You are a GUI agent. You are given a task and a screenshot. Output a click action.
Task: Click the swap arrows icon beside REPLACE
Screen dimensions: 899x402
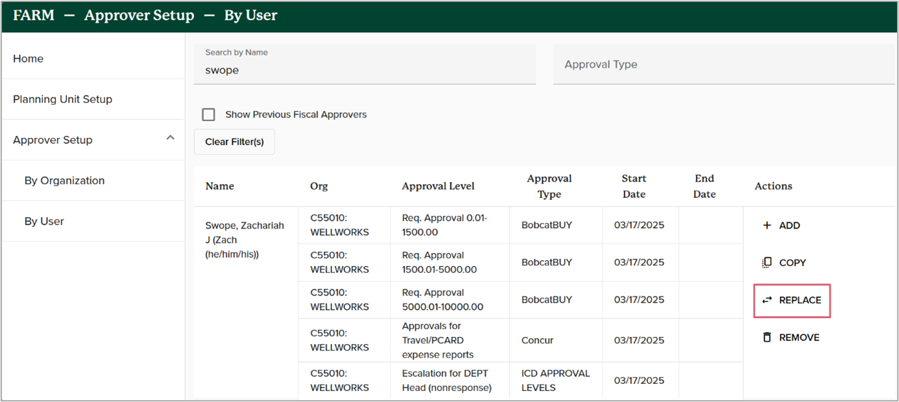click(x=767, y=300)
